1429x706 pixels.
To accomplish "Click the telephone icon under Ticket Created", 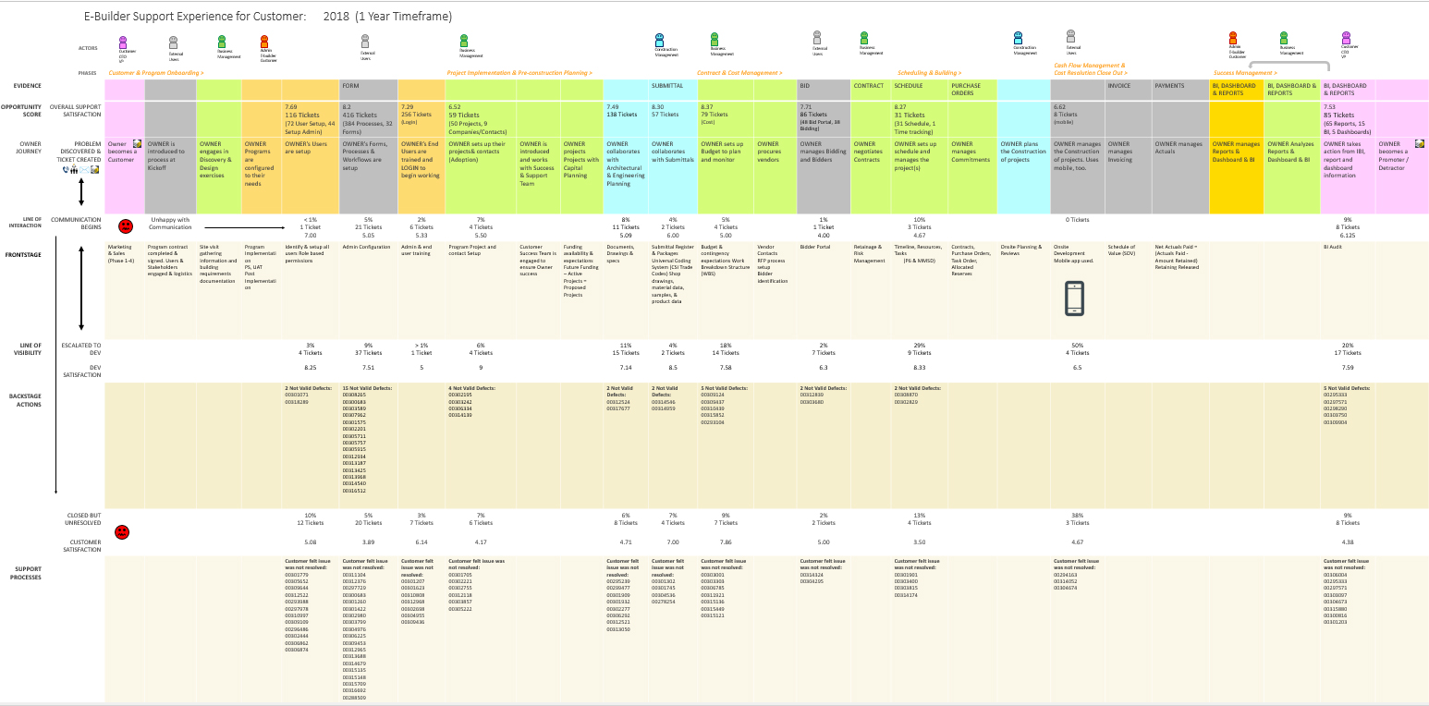I will pos(65,169).
